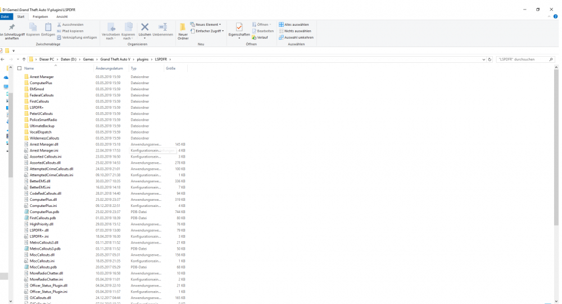This screenshot has height=304, width=562.
Task: Select MetroCallouts3.dll file
Action: click(x=44, y=242)
